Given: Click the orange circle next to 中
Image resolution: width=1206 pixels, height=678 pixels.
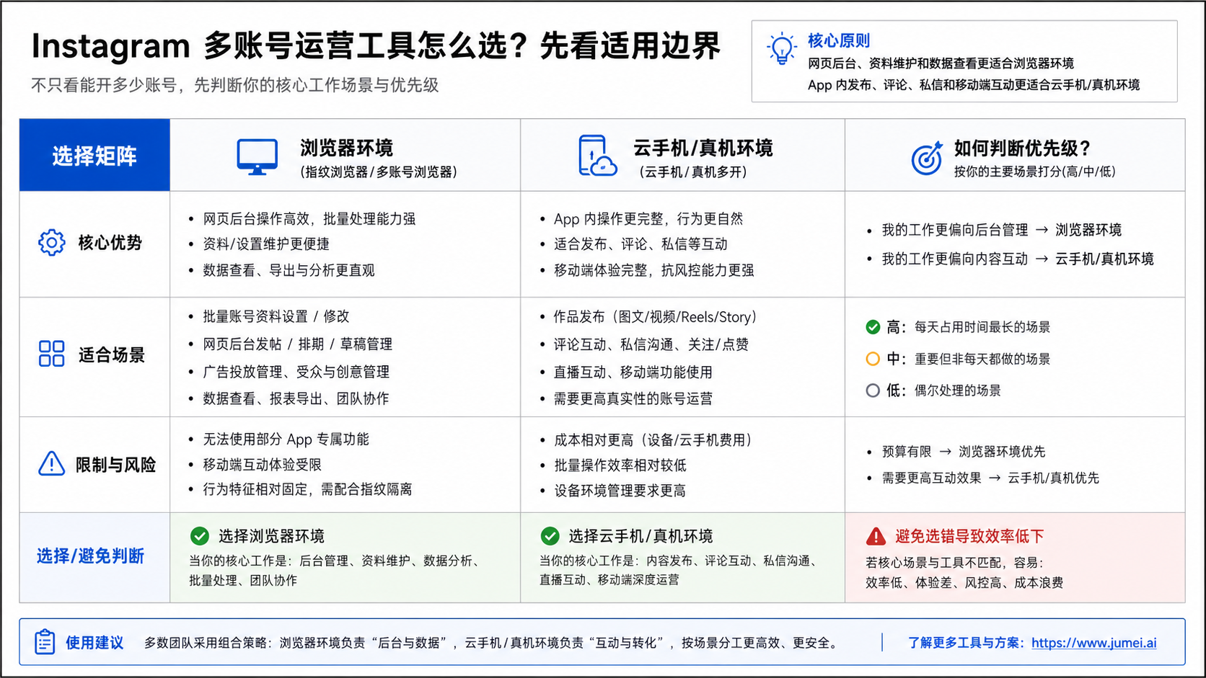Looking at the screenshot, I should tap(873, 359).
